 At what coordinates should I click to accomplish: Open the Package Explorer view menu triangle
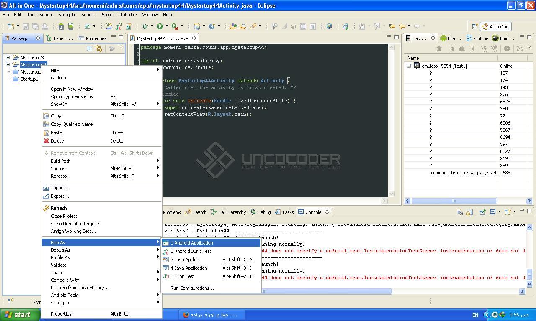121,47
